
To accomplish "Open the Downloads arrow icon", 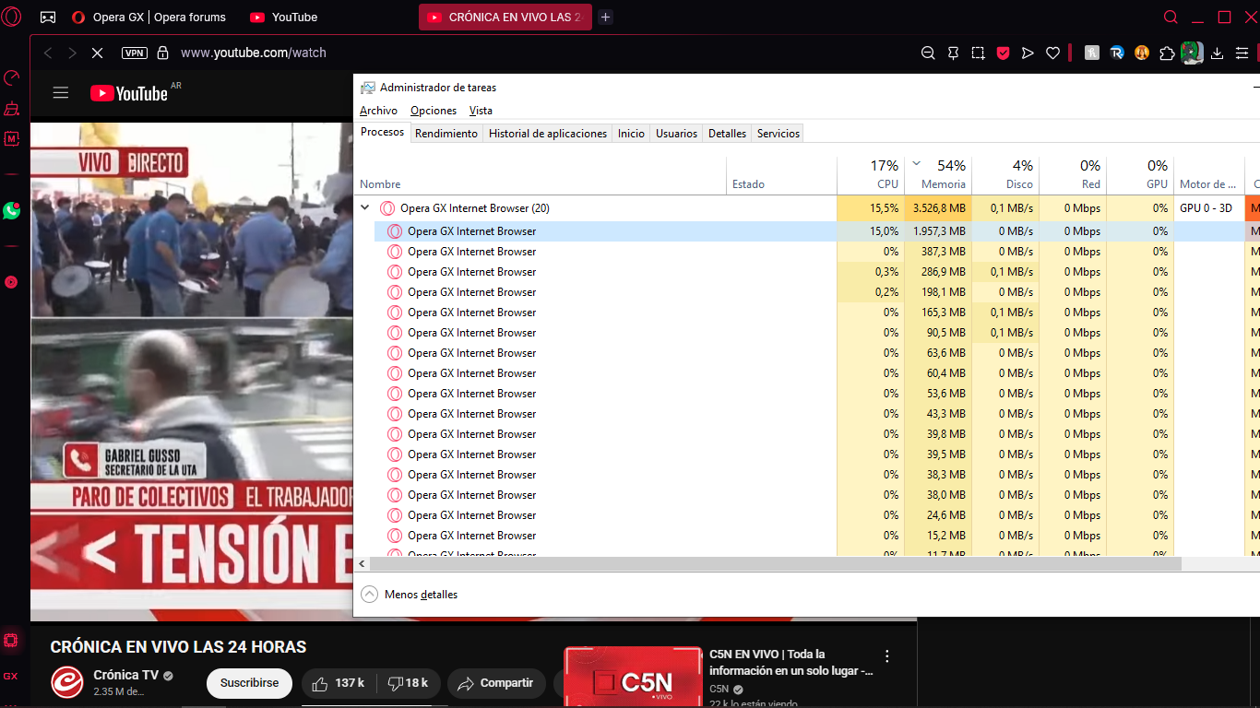I will [x=1217, y=53].
